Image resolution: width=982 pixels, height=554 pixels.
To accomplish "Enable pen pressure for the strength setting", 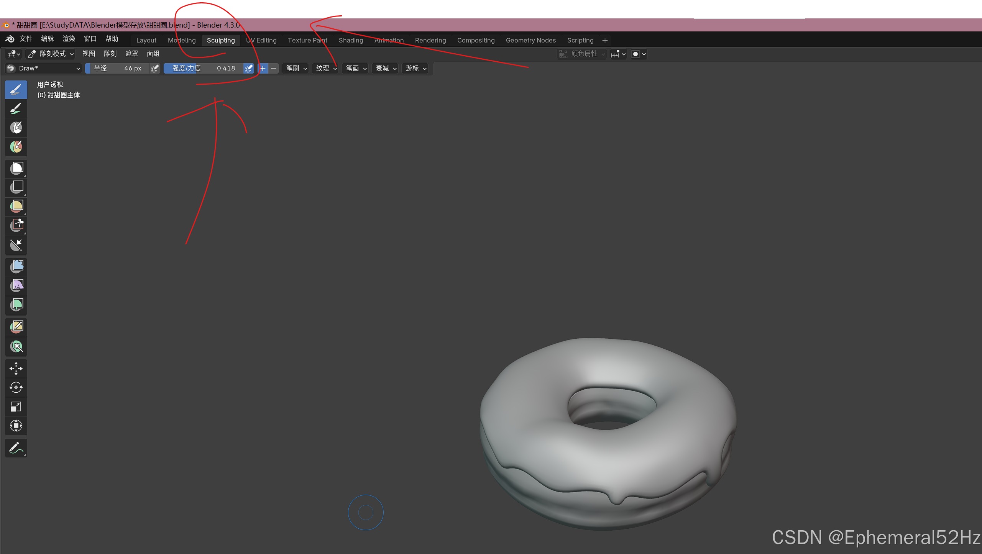I will point(248,68).
